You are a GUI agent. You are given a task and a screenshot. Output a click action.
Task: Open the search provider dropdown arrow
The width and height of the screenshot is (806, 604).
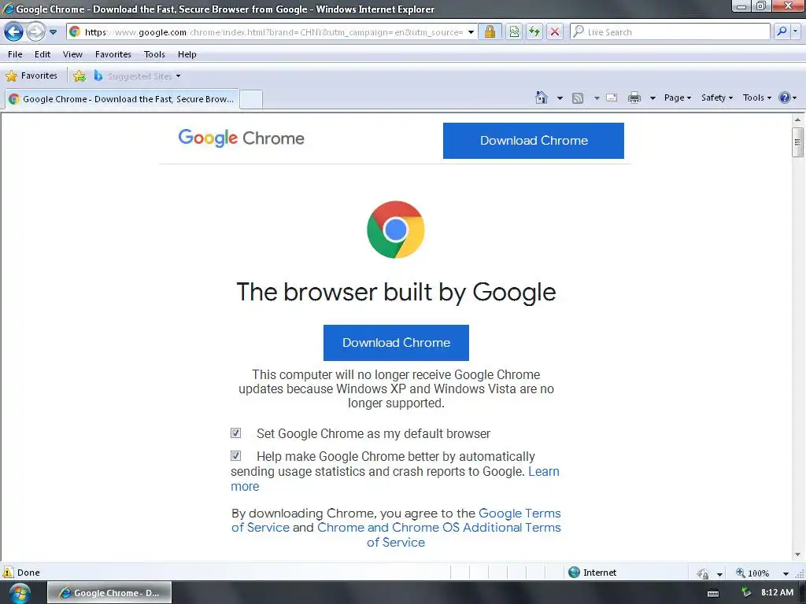coord(796,31)
